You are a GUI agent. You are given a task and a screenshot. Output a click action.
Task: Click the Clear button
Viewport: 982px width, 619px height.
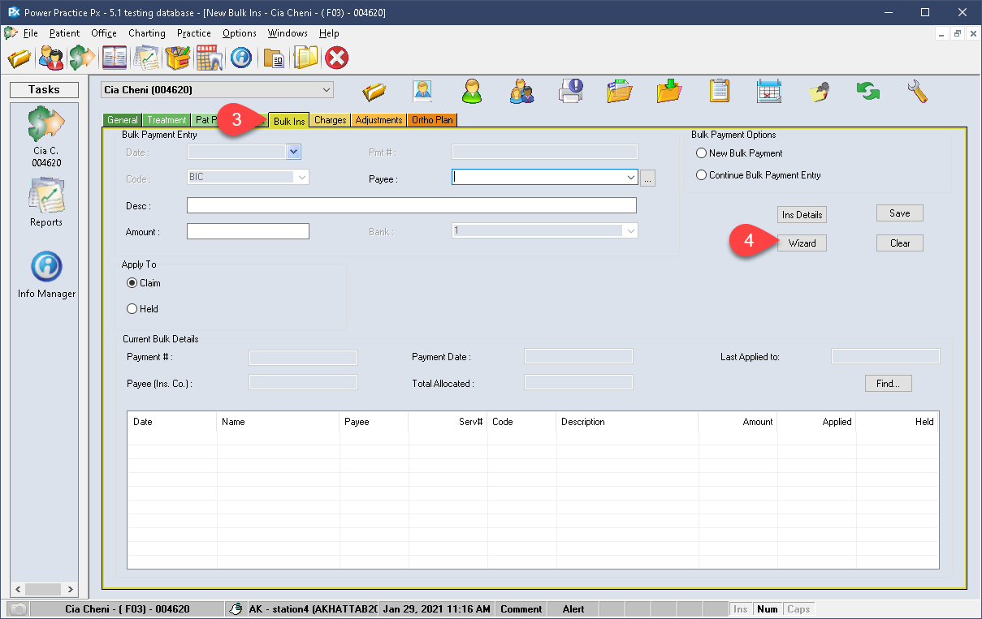coord(900,243)
